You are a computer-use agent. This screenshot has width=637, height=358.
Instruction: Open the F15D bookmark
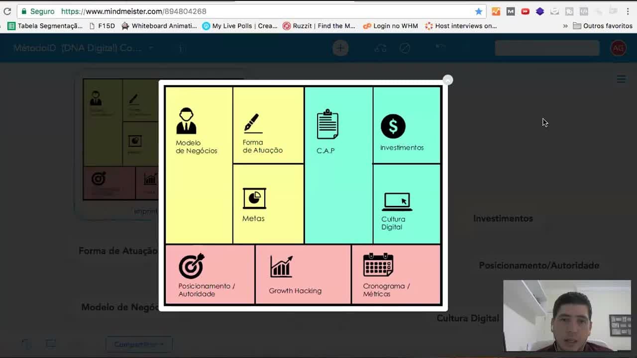click(x=102, y=26)
